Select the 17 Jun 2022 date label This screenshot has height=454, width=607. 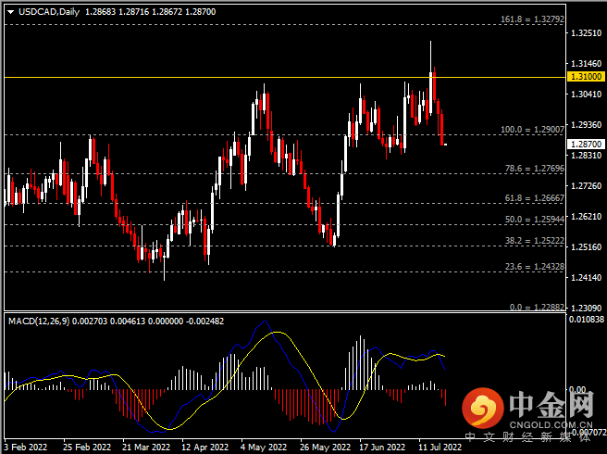382,447
